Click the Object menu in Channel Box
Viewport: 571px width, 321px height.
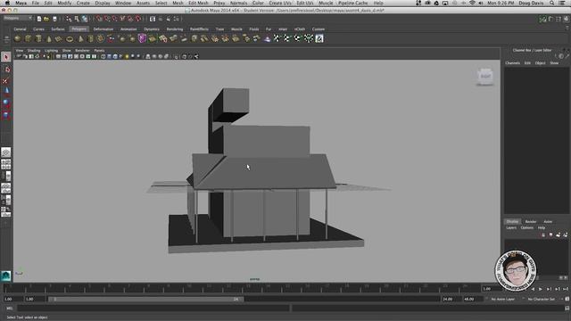coord(540,63)
